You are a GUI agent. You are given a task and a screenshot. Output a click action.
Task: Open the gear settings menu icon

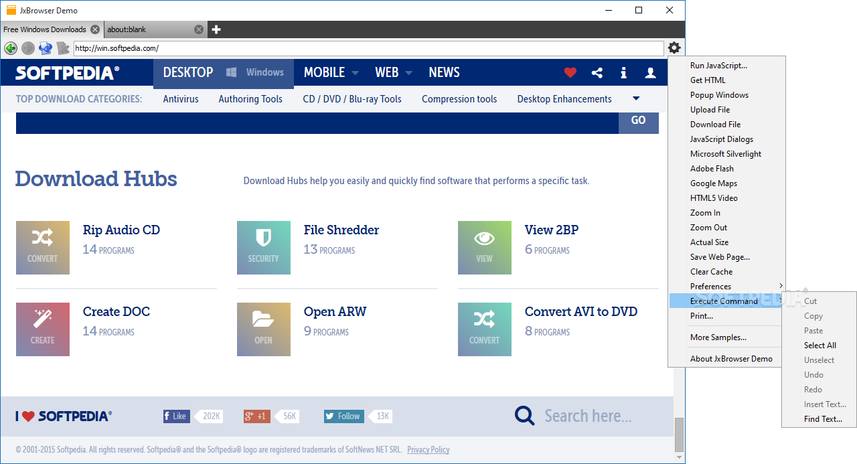tap(674, 48)
